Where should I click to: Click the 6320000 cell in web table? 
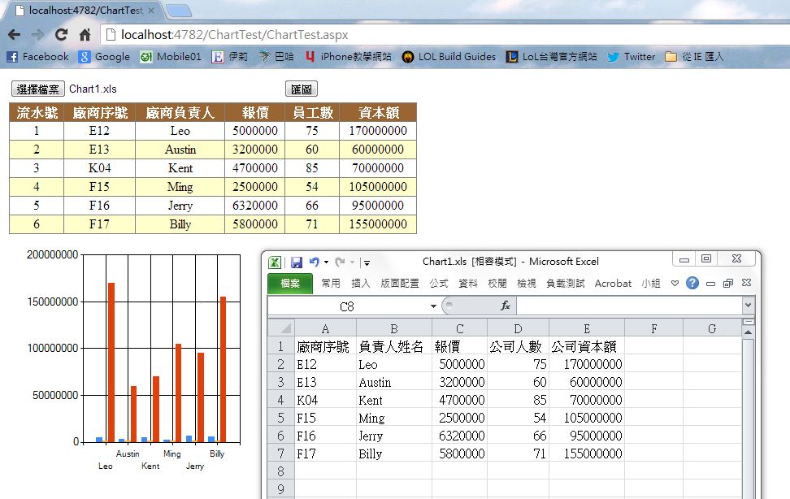coord(255,206)
